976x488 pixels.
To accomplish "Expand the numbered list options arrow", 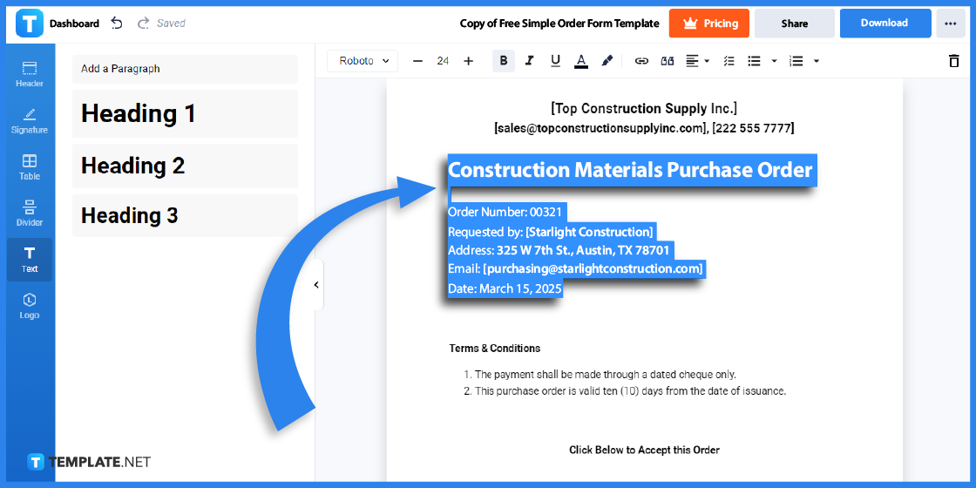I will (817, 61).
